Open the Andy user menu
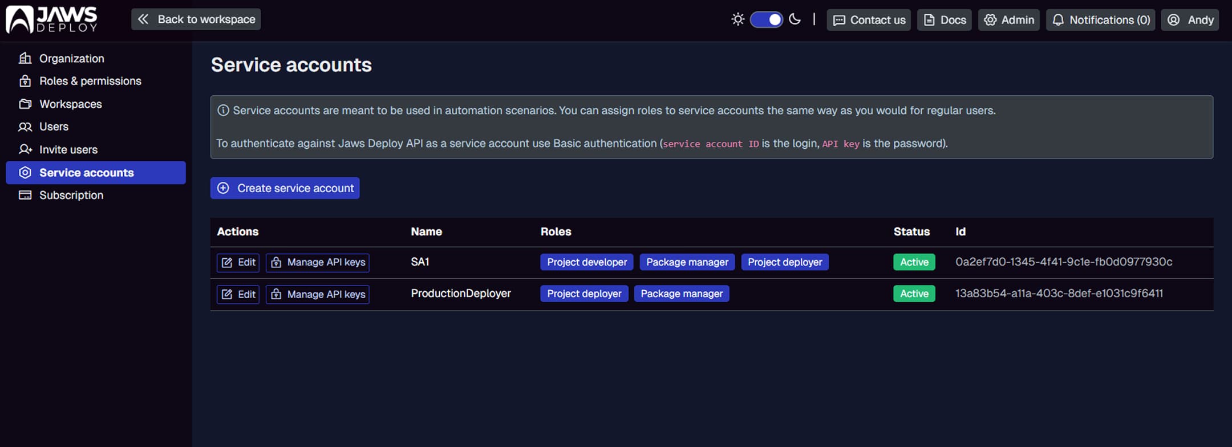 (x=1190, y=20)
